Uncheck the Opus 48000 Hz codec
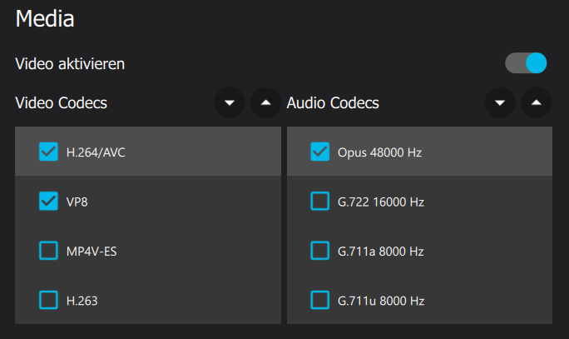 (320, 152)
